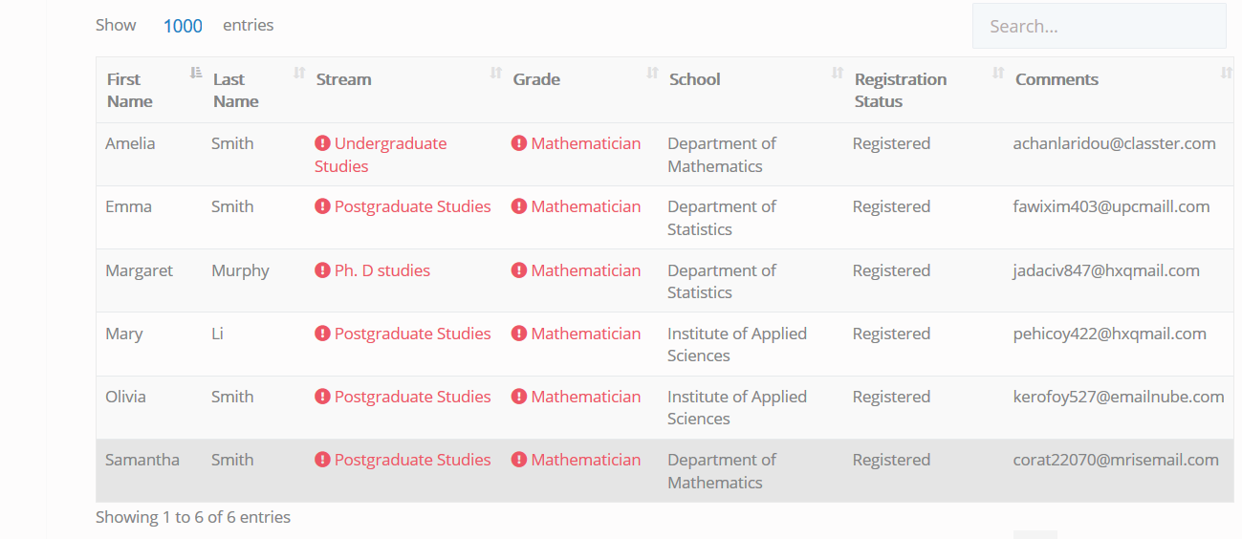Open email achanlaridou@classter.com
The height and width of the screenshot is (539, 1242).
(x=1114, y=143)
